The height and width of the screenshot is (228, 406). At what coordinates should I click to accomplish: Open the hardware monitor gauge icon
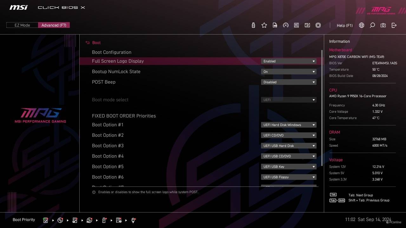coord(286,25)
